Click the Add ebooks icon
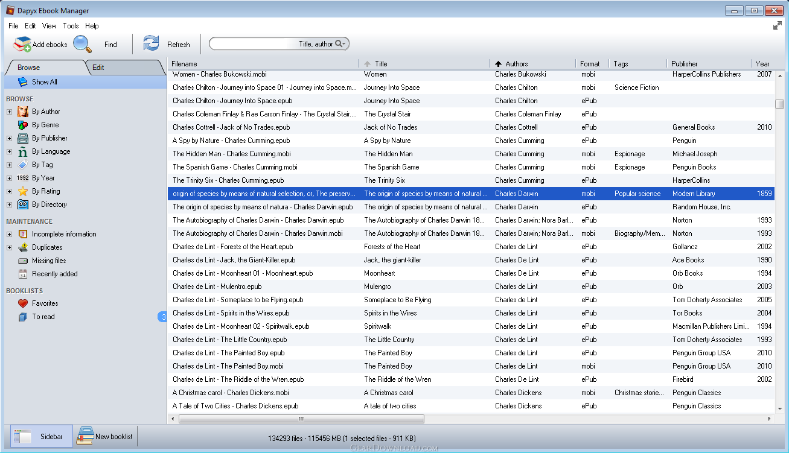The width and height of the screenshot is (789, 453). point(22,44)
